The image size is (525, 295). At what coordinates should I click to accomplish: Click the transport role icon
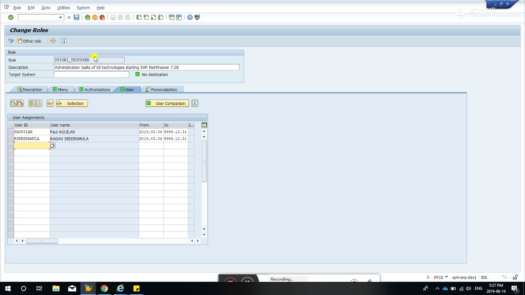click(x=53, y=41)
